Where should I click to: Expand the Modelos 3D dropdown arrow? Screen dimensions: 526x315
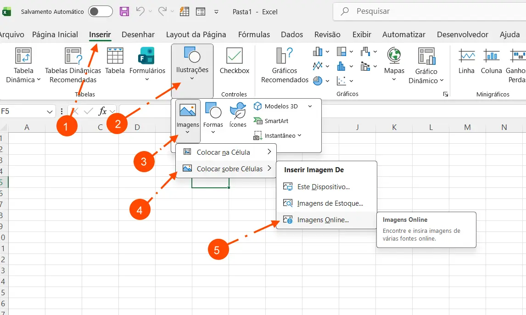[310, 106]
